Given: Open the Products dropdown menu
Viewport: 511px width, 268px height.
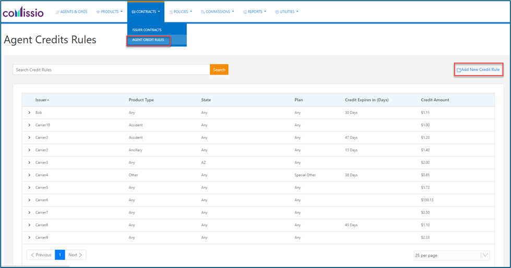Looking at the screenshot, I should 110,11.
